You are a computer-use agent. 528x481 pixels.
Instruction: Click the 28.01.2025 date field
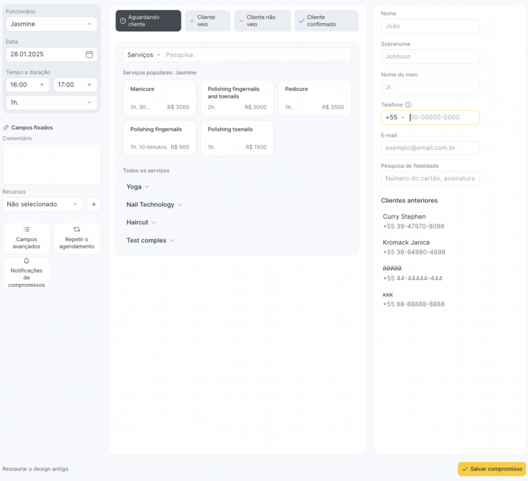(x=52, y=54)
